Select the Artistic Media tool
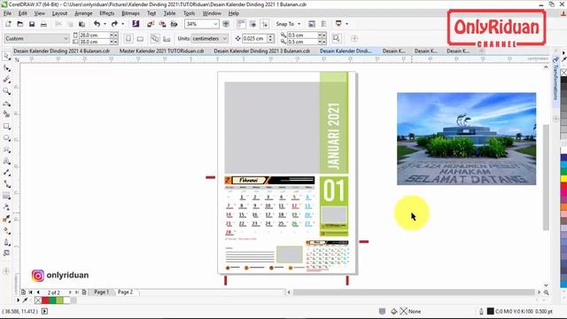 pos(6,114)
